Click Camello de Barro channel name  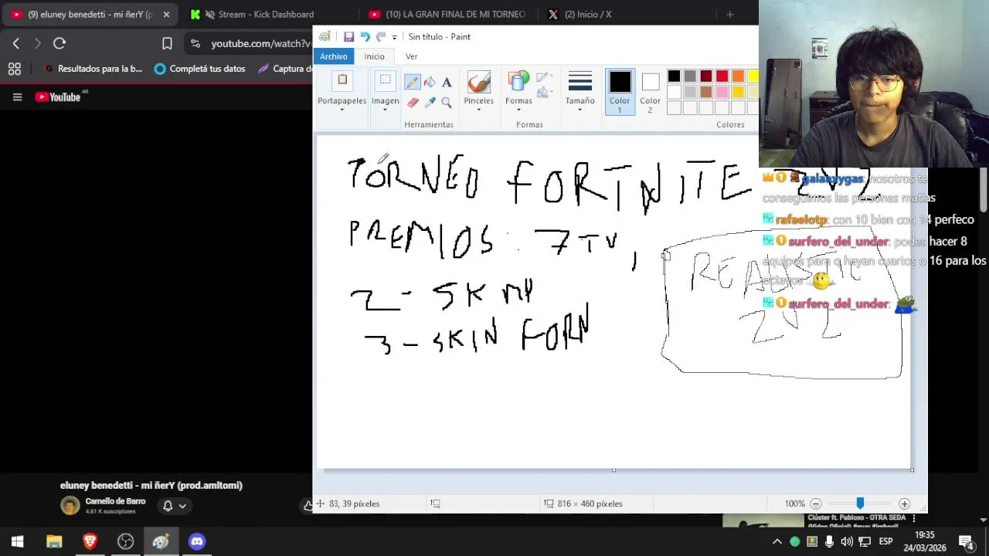[115, 501]
